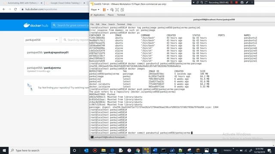
Task: Open Places menu in CentOS top bar
Action: coord(111,15)
